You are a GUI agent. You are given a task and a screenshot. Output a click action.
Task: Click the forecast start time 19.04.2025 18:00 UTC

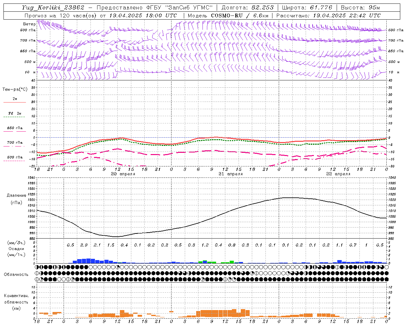point(143,16)
